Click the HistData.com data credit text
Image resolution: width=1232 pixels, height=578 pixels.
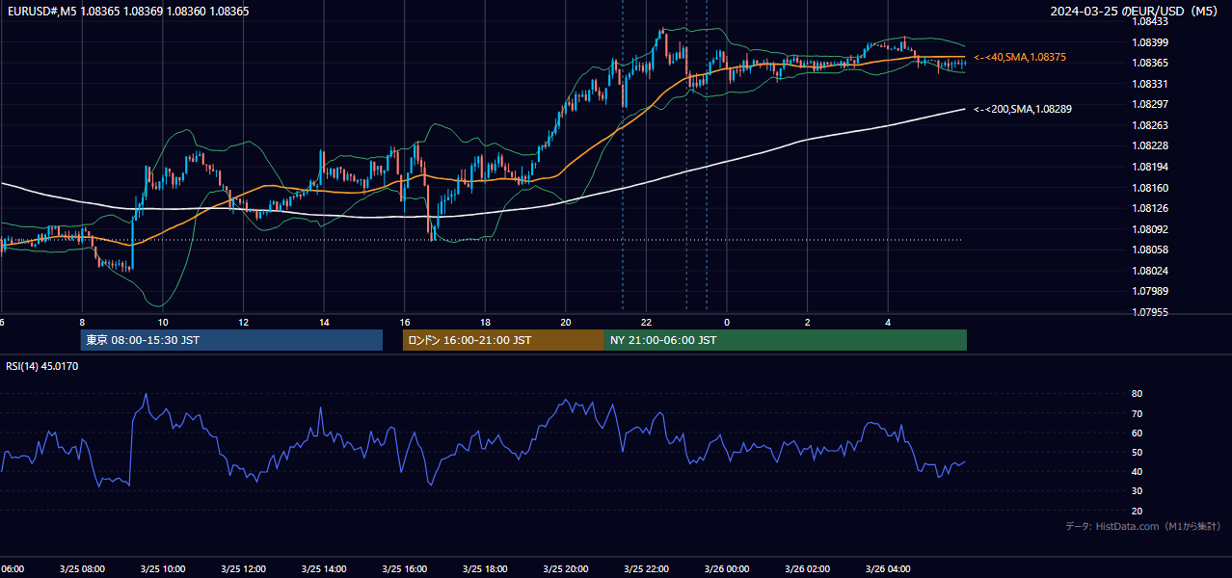click(1143, 526)
